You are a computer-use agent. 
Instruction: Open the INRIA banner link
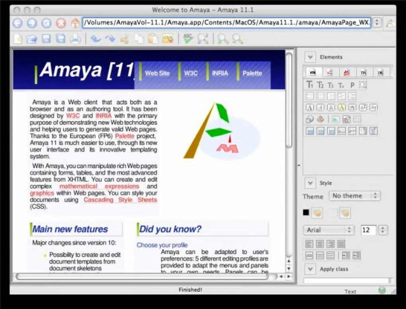[220, 73]
